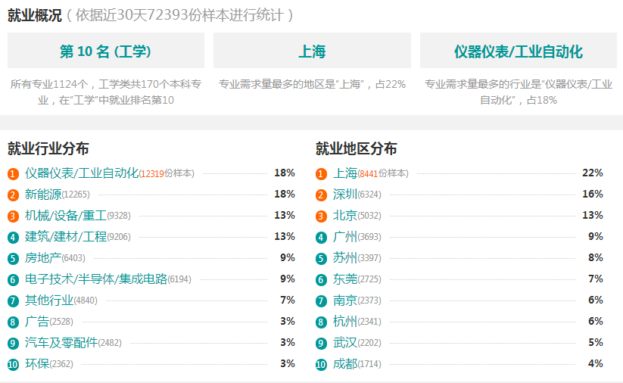Open the 建筑/建材/工程 industry link
623x383 pixels.
66,236
